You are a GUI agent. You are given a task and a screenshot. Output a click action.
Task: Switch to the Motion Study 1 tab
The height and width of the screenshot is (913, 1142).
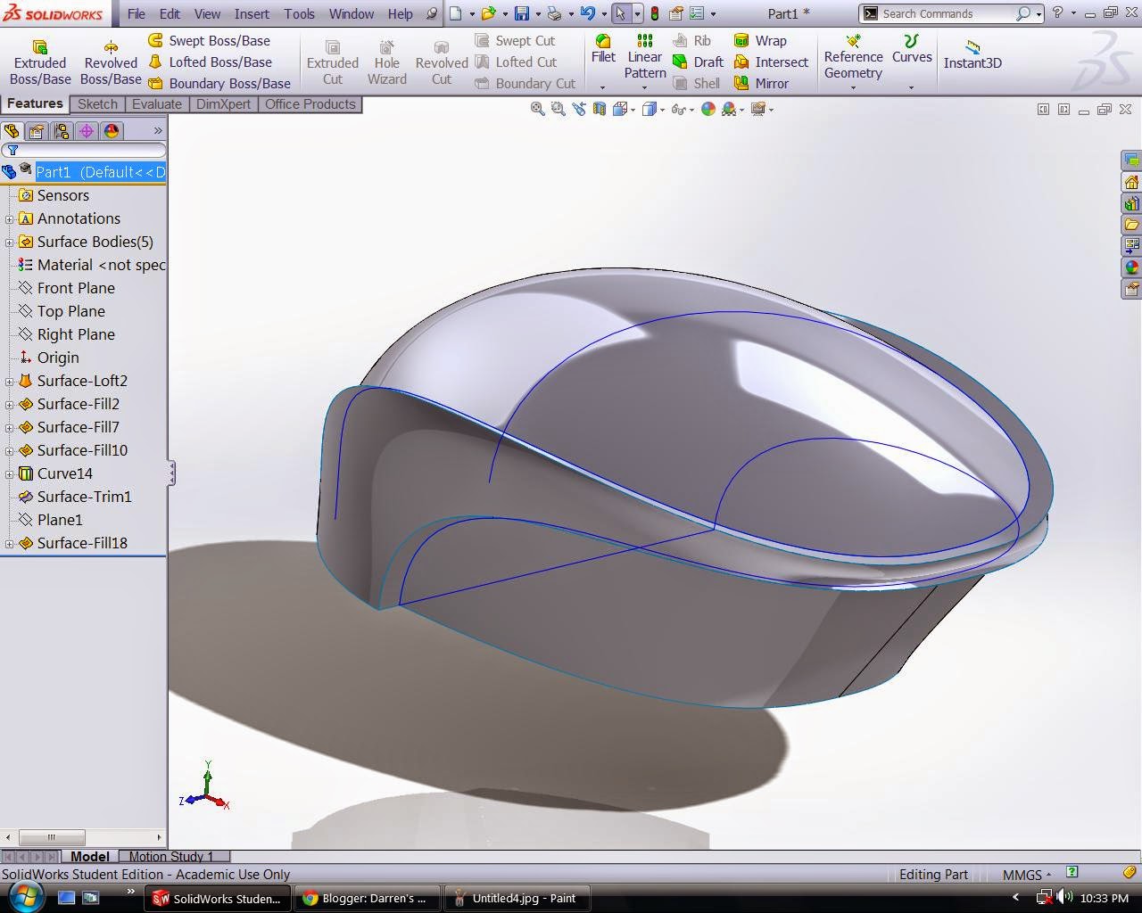coord(174,856)
